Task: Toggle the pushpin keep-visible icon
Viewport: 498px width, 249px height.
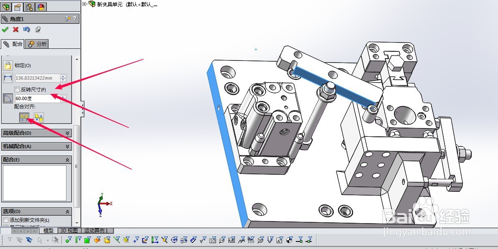Action: coord(38,30)
